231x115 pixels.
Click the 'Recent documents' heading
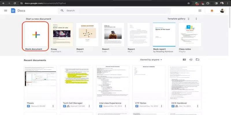click(x=35, y=60)
